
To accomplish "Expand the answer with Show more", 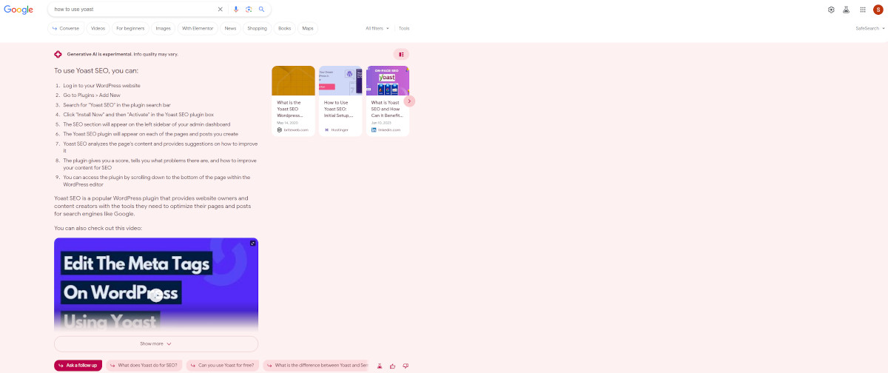I will point(156,344).
